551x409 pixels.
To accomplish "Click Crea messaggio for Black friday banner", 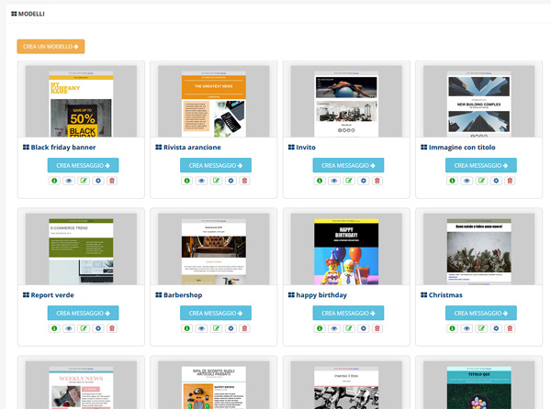I will (84, 165).
